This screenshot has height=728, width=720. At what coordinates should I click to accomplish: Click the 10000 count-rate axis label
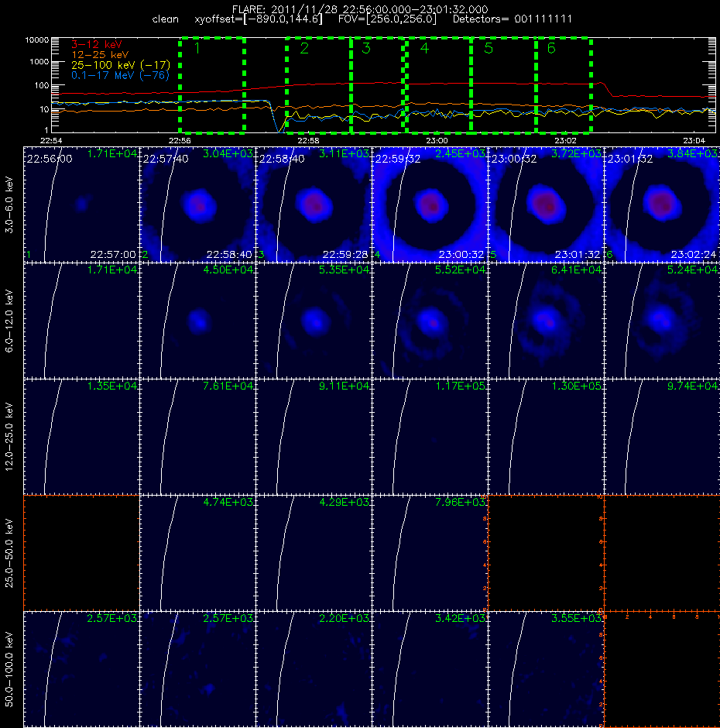(37, 40)
